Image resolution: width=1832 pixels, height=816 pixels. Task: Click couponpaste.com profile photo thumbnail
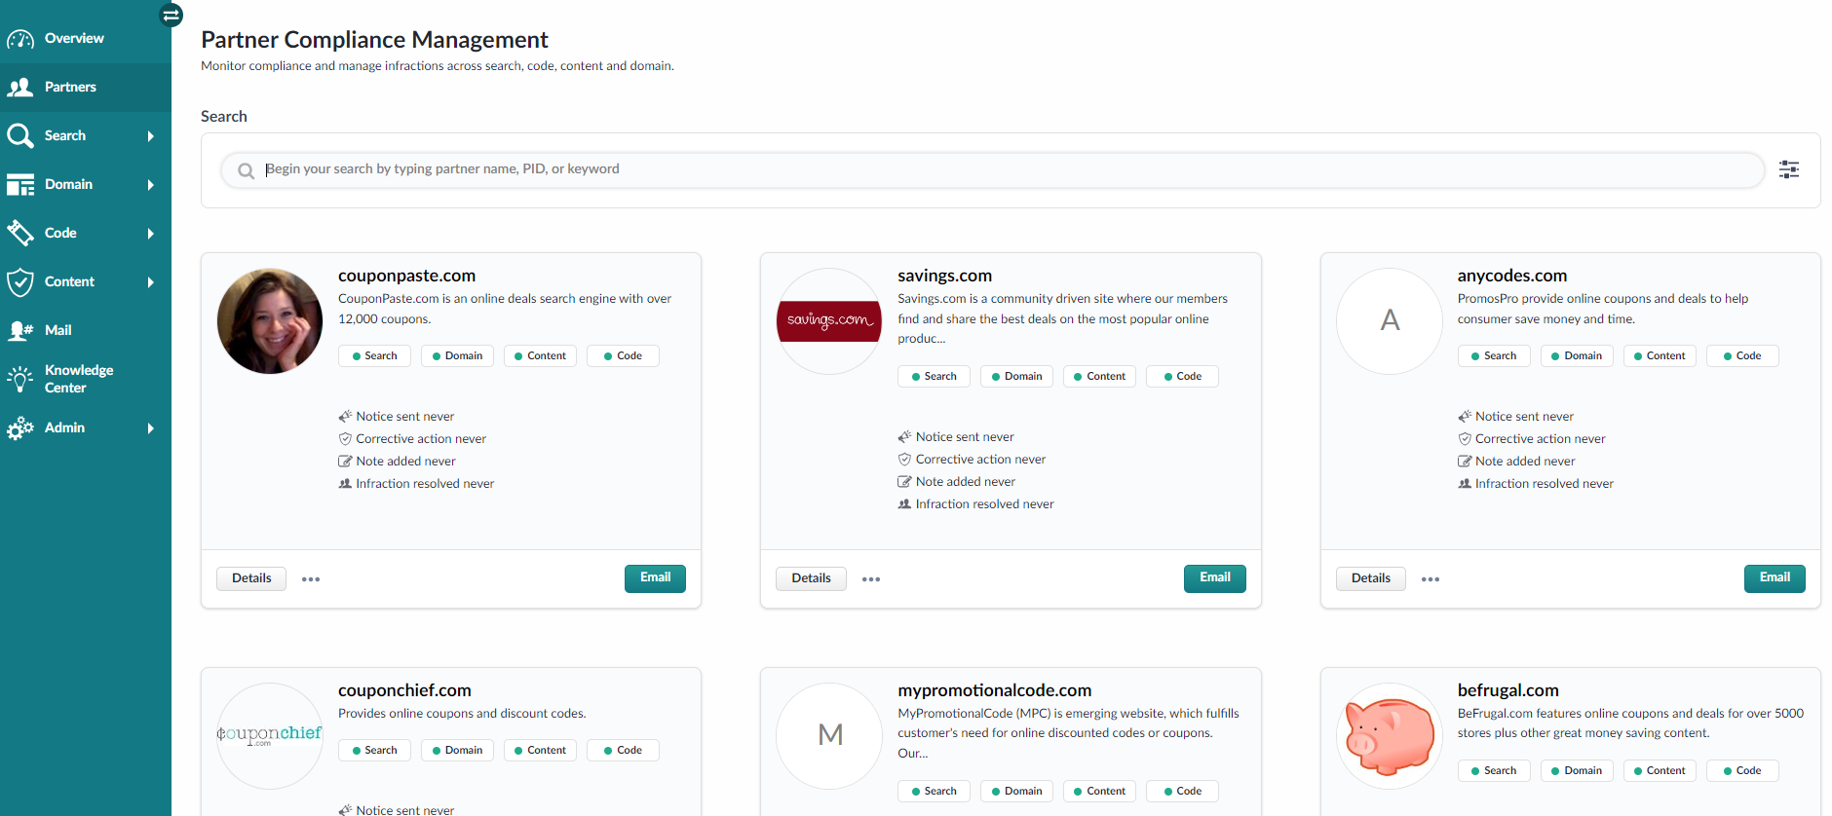(x=270, y=321)
